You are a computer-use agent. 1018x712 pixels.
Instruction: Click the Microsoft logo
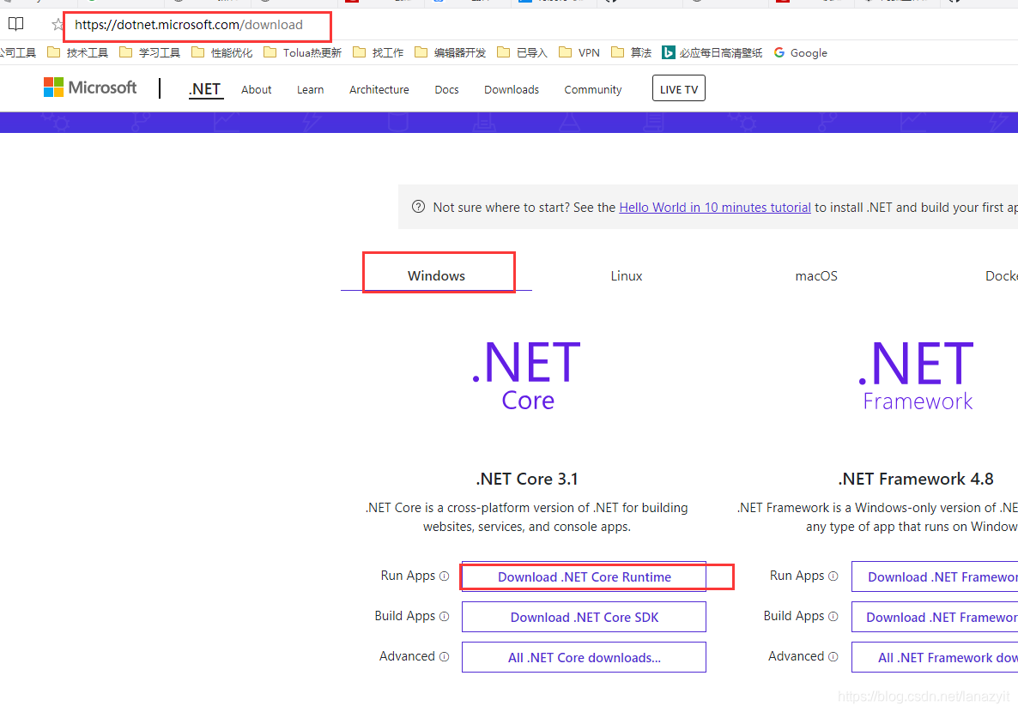tap(90, 87)
